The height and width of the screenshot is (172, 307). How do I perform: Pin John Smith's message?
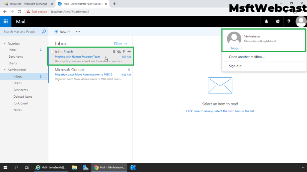point(129,51)
